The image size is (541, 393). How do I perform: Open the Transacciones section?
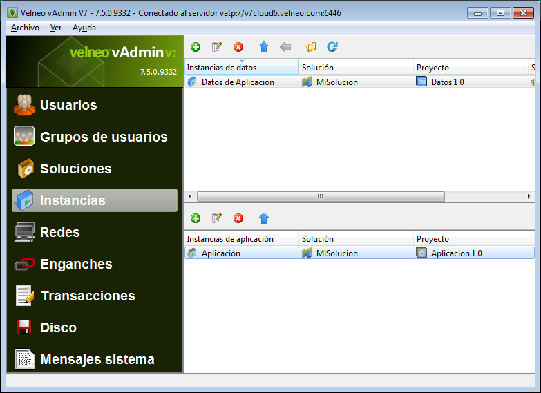tap(95, 296)
